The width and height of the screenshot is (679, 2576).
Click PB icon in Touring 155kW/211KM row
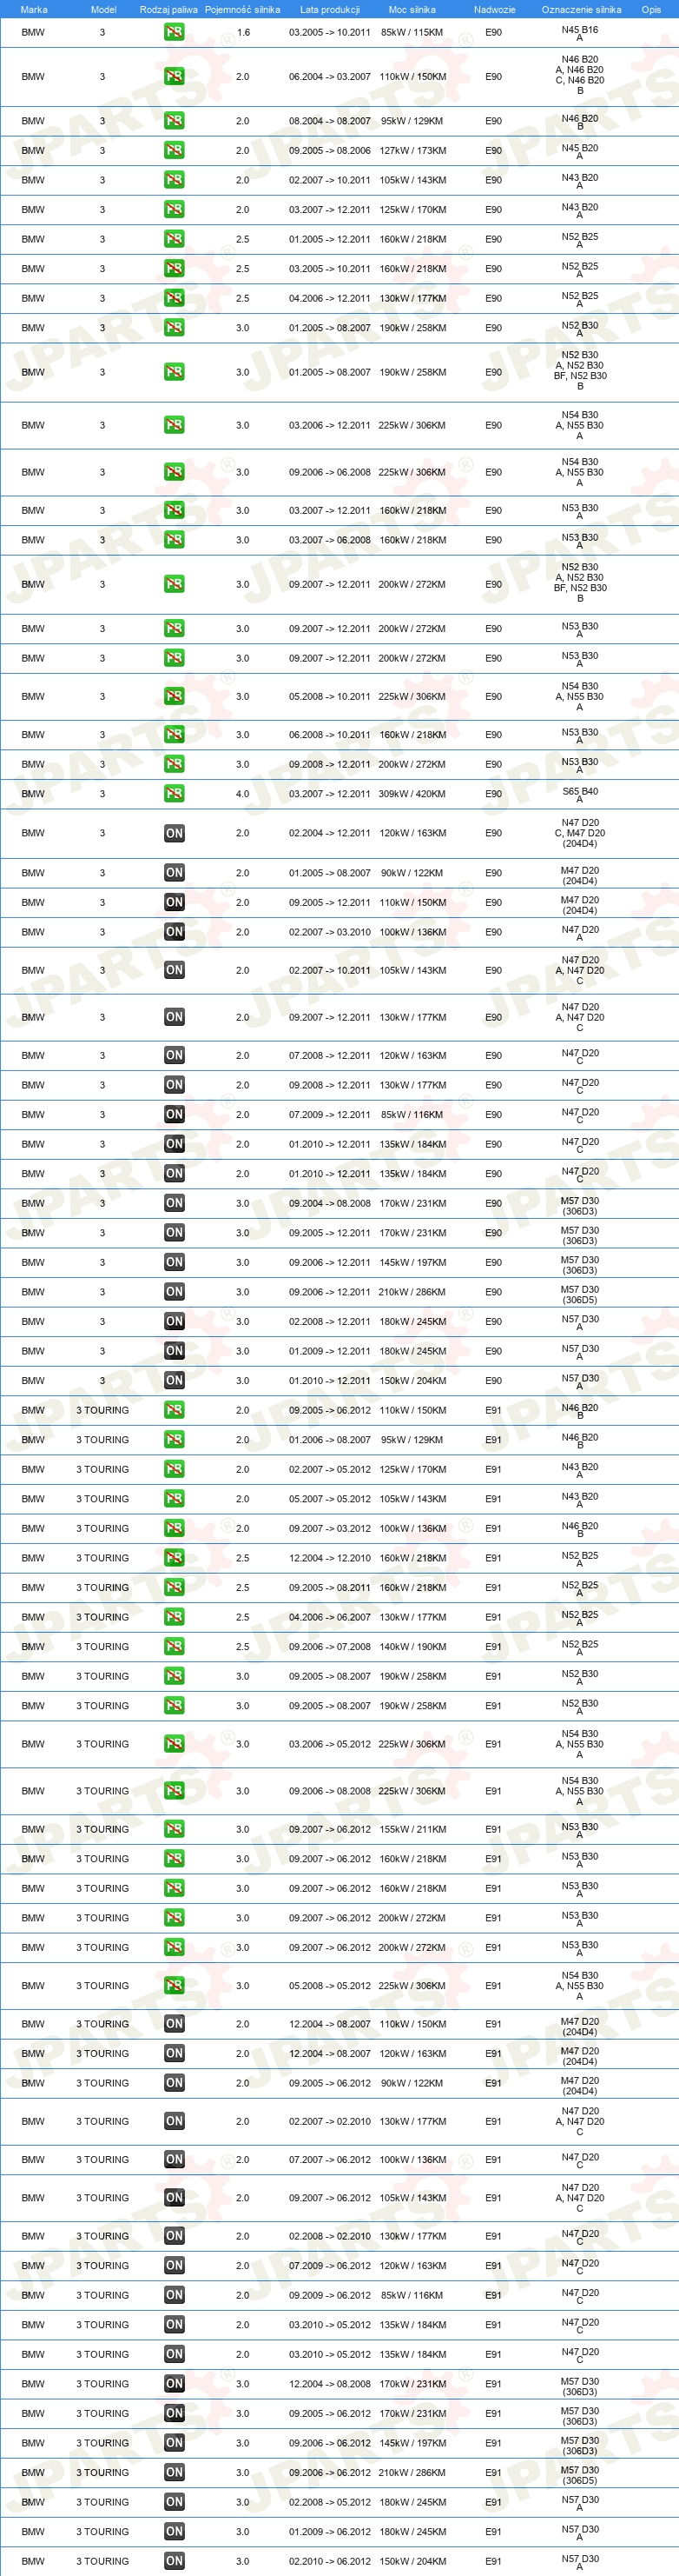click(174, 1829)
